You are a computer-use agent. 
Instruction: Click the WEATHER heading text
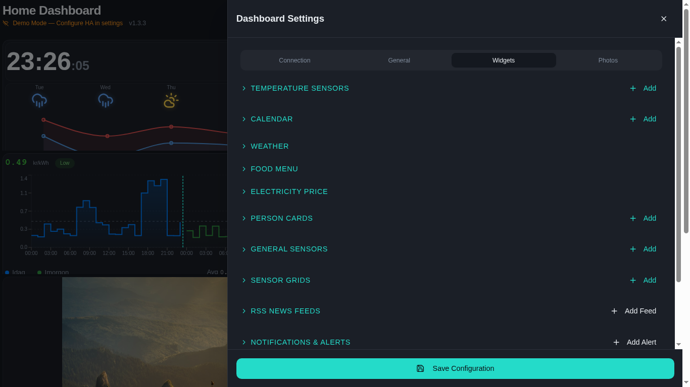click(x=270, y=146)
